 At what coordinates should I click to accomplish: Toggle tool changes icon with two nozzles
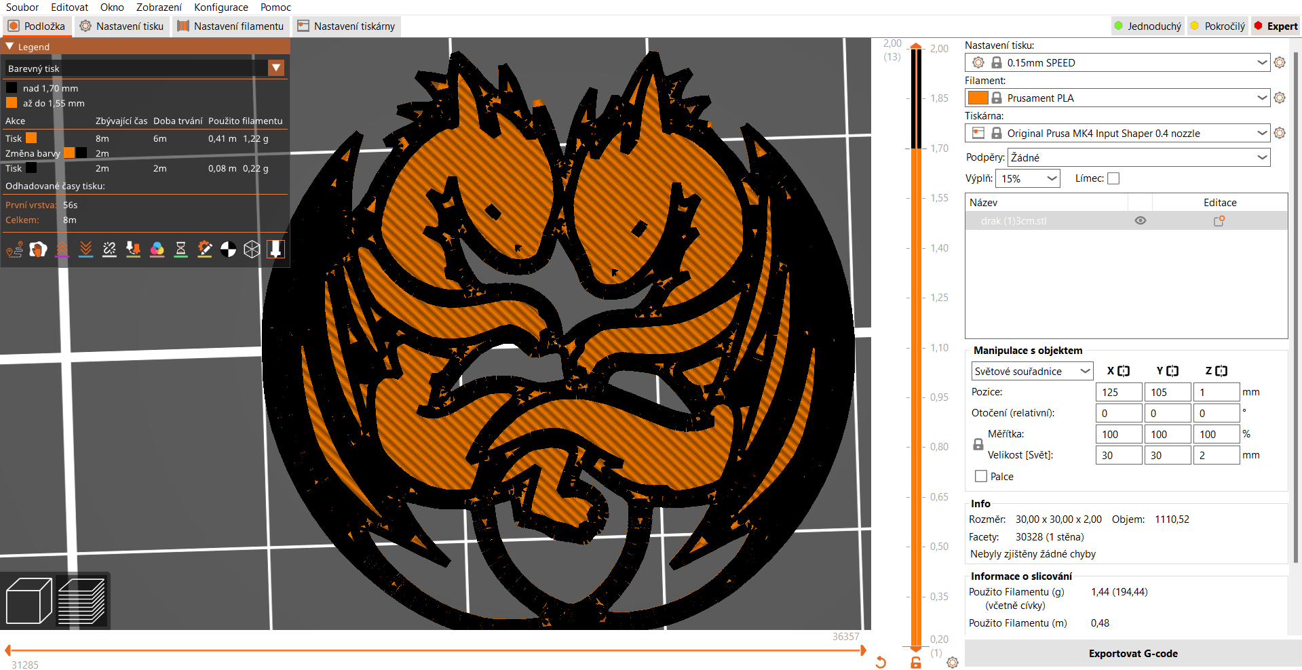tap(134, 250)
